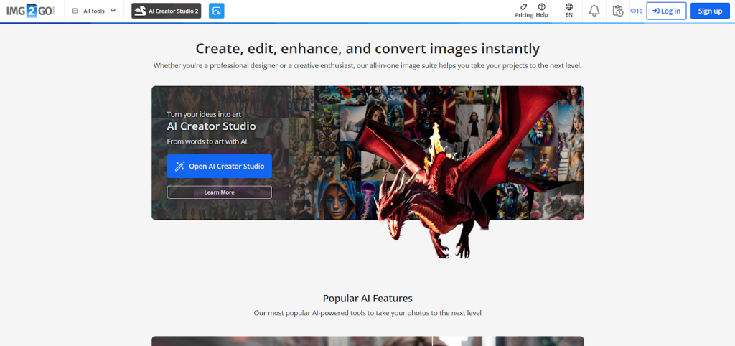Click the blue image editor icon
Image resolution: width=735 pixels, height=346 pixels.
216,11
